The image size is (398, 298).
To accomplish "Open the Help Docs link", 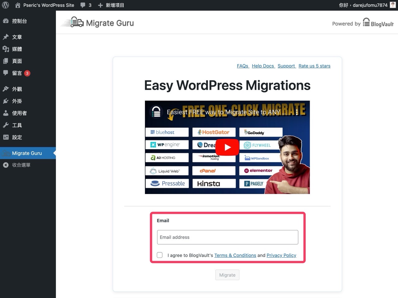I will pos(263,66).
